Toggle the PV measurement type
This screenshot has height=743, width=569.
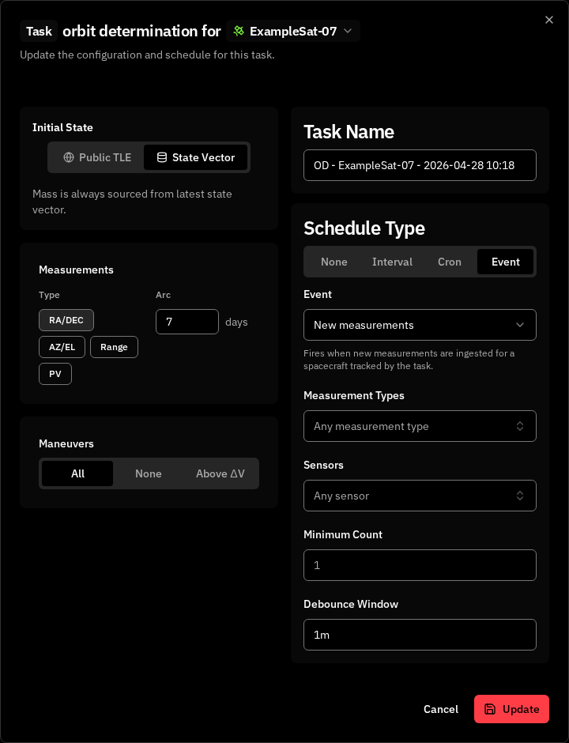coord(55,374)
